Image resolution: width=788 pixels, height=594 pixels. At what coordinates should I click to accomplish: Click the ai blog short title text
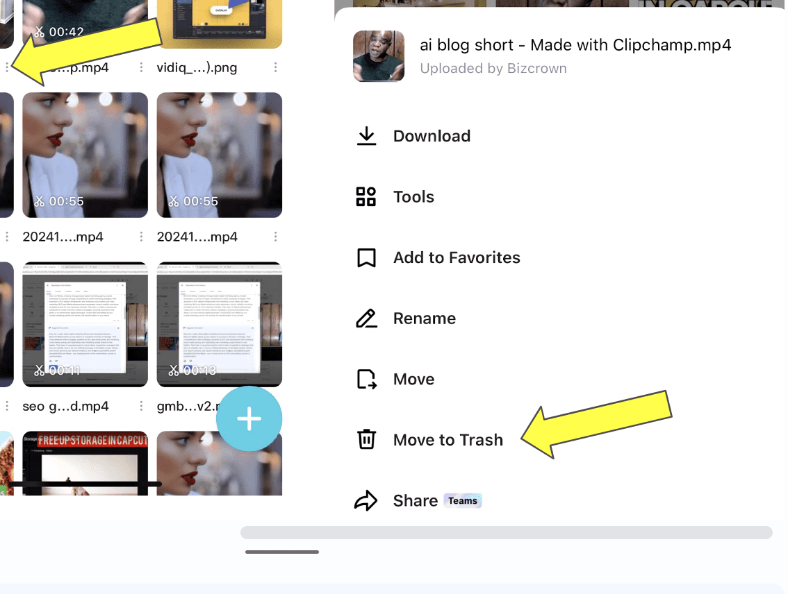click(575, 45)
